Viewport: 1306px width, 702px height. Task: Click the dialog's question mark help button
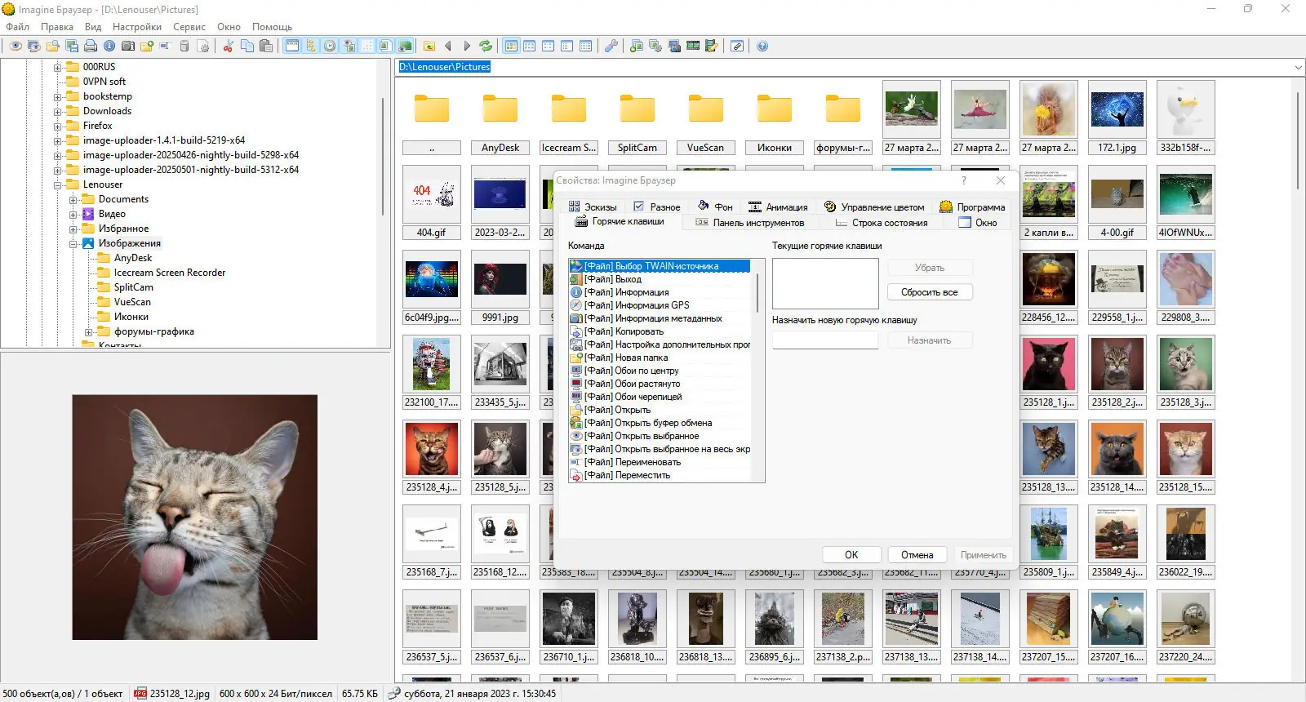tap(964, 180)
